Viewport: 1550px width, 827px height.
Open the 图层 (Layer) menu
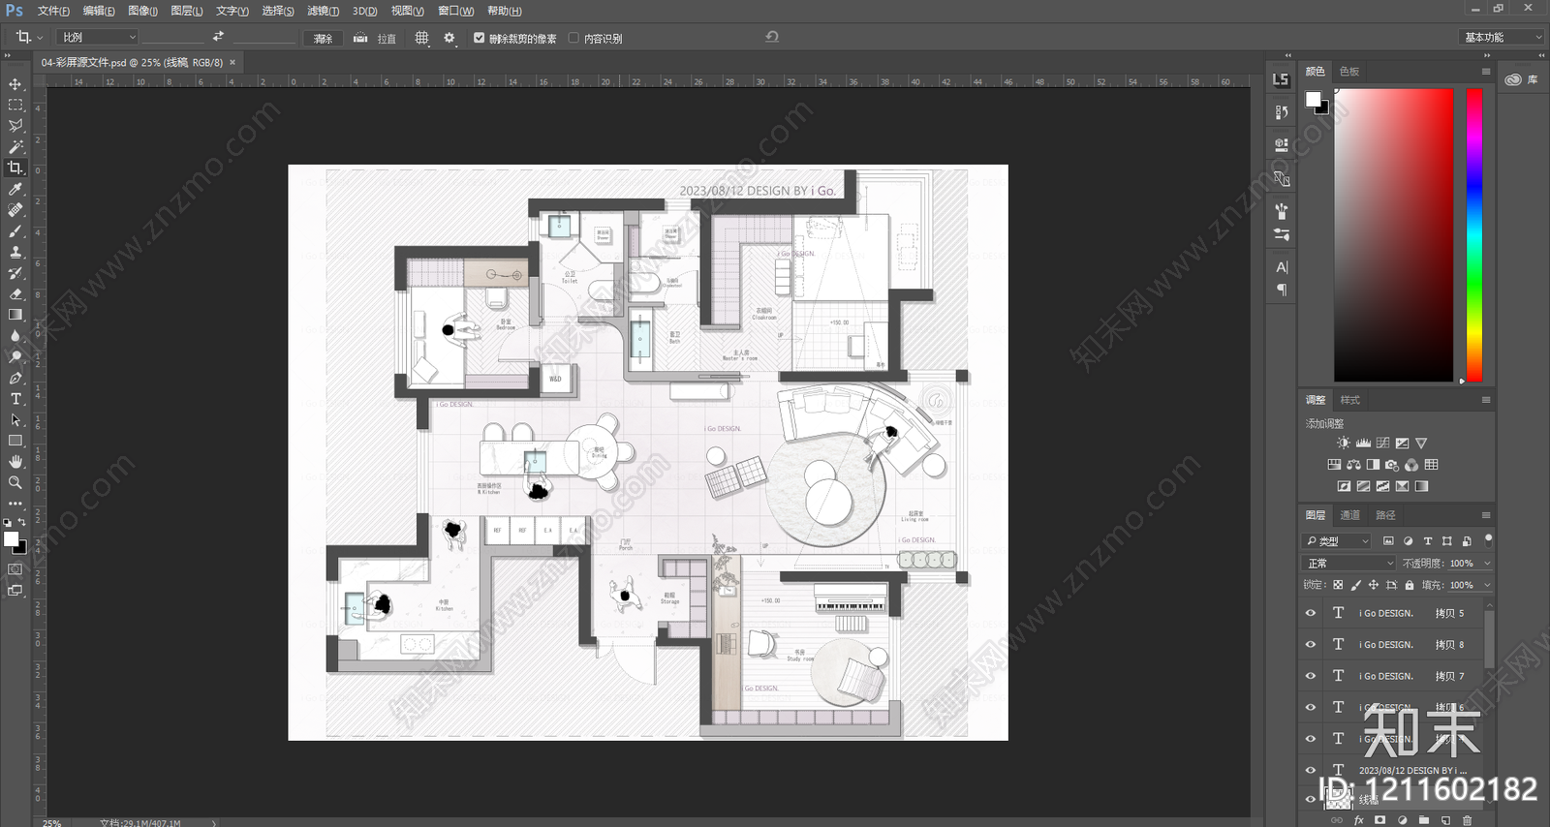coord(186,11)
